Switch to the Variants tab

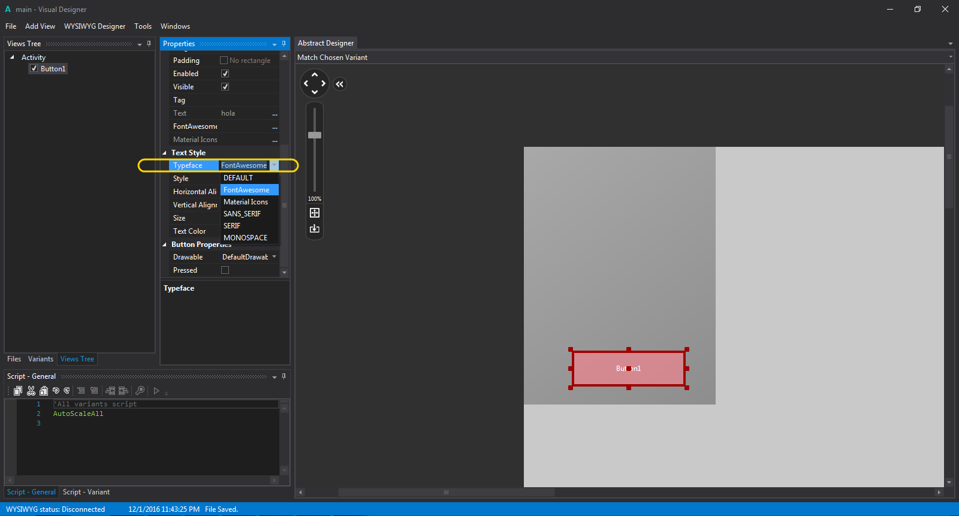(41, 359)
